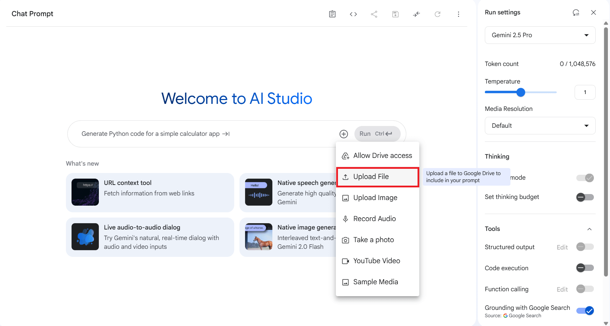Screen dimensions: 610x326
Task: Select Upload File from the menu
Action: pos(378,177)
